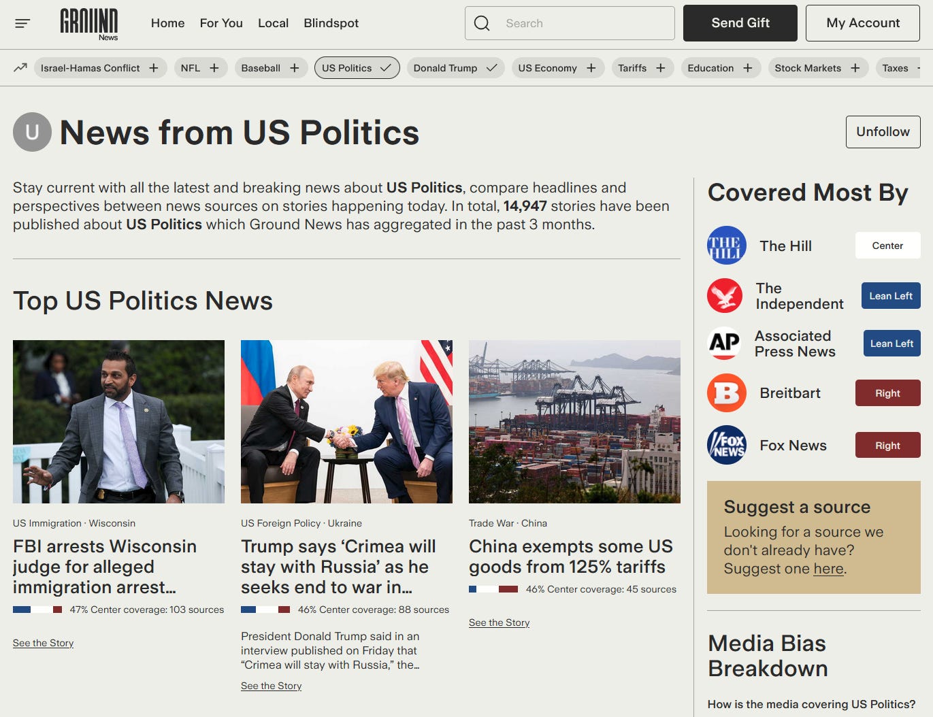Click the Fox News logo

coord(727,446)
